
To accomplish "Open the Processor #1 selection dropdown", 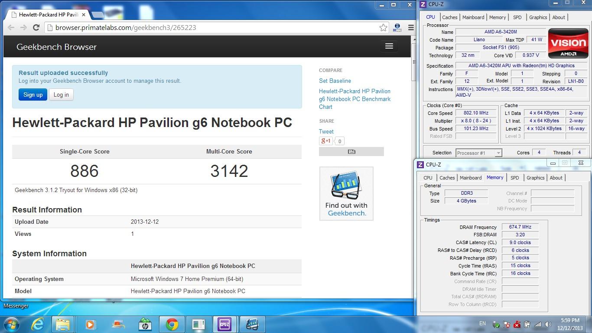I will coord(479,153).
